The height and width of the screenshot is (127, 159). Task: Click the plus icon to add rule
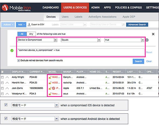click(x=147, y=40)
